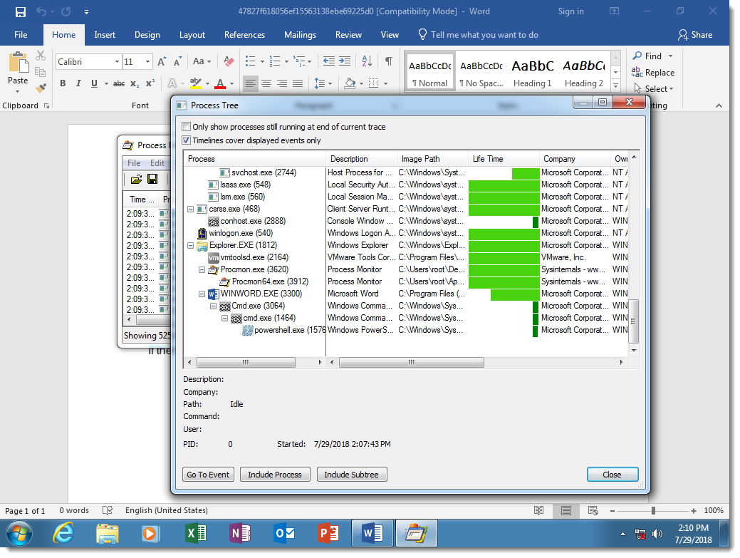Click the Numbering list icon
740x558 pixels.
(275, 61)
